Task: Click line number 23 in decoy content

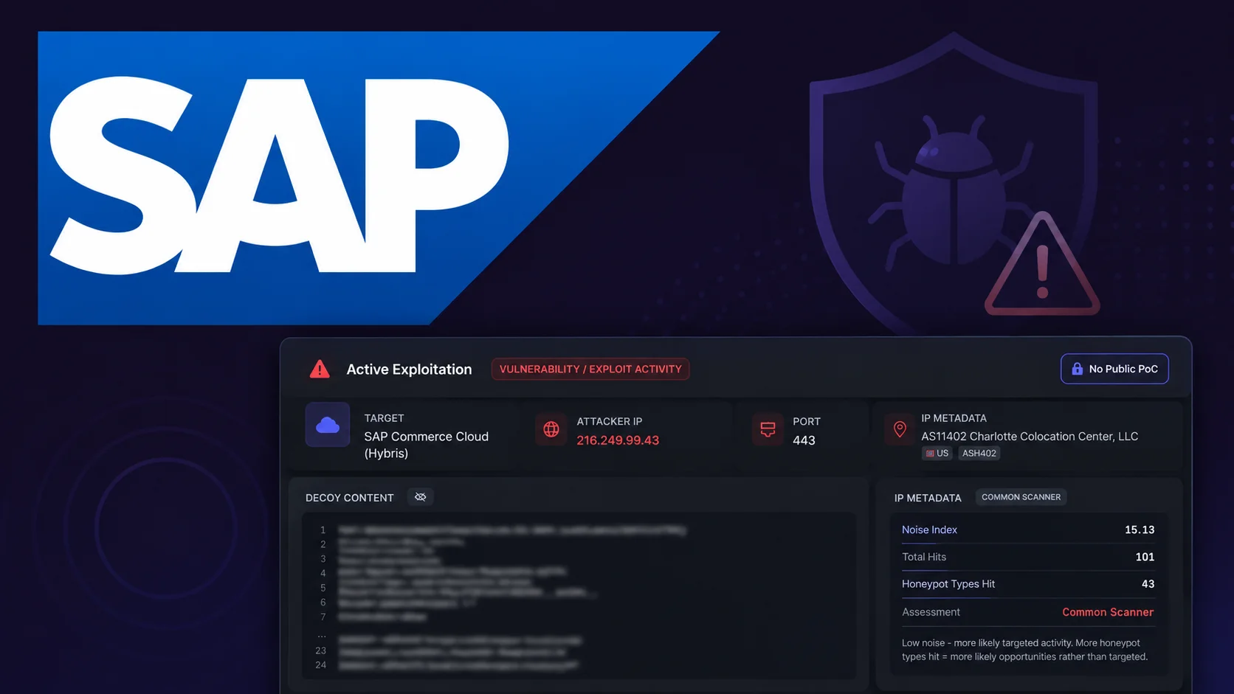Action: click(x=320, y=650)
